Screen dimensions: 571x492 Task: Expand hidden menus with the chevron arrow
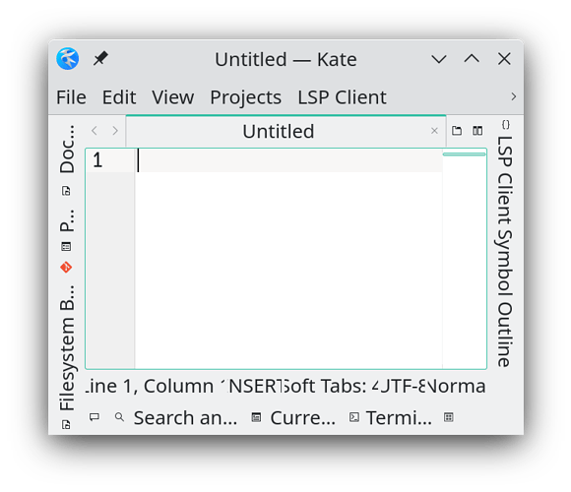(x=514, y=96)
